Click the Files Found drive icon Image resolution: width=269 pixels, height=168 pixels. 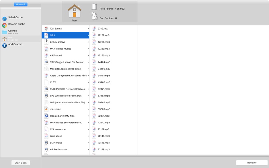pyautogui.click(x=94, y=7)
